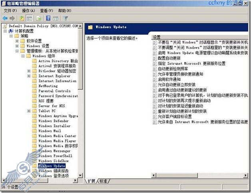Expand the 软件设置 node
This screenshot has width=251, height=193.
point(17,41)
